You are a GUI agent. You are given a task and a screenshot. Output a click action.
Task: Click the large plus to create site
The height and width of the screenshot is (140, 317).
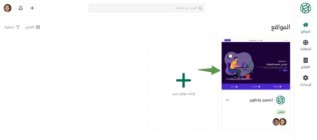[183, 80]
